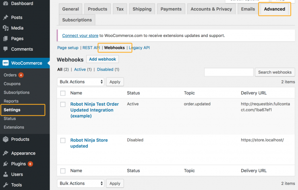
Task: Click the Comments bubble icon
Action: (x=6, y=49)
